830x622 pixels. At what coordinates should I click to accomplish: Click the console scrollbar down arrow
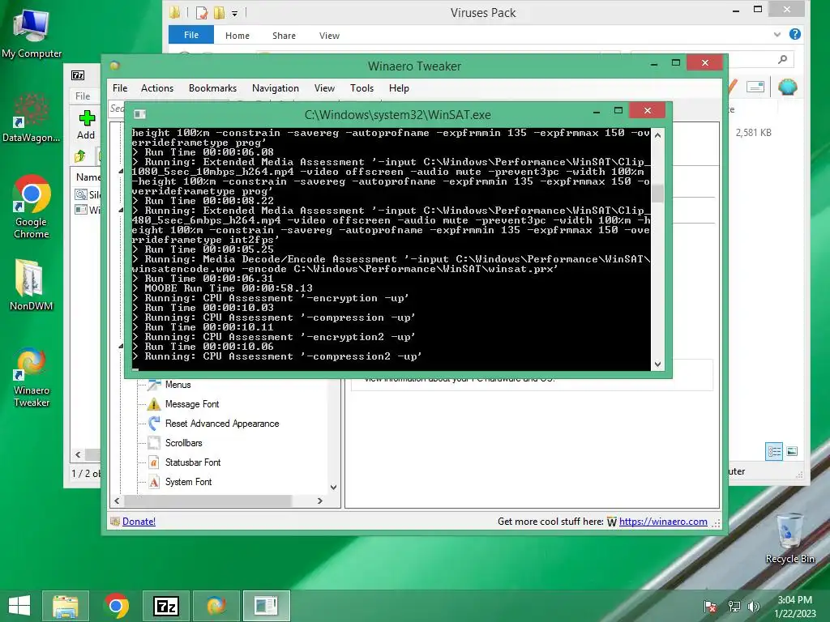point(657,364)
